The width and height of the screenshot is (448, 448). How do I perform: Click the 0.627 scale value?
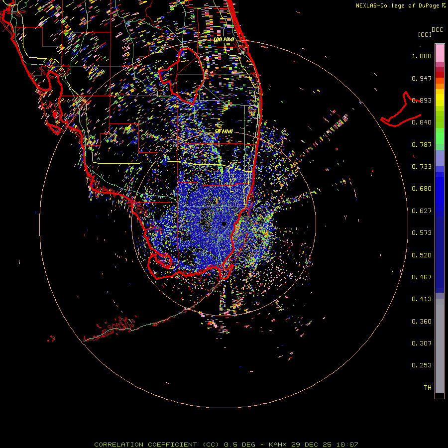point(422,211)
